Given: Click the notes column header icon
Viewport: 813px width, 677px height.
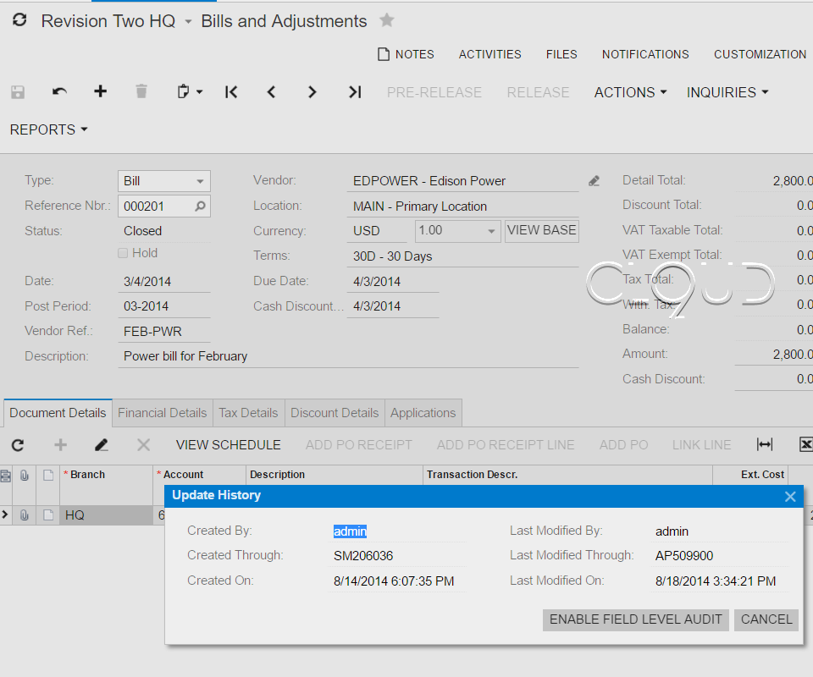Looking at the screenshot, I should [48, 475].
